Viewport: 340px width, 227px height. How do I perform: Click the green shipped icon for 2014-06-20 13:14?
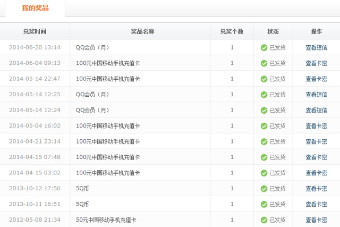tap(264, 47)
